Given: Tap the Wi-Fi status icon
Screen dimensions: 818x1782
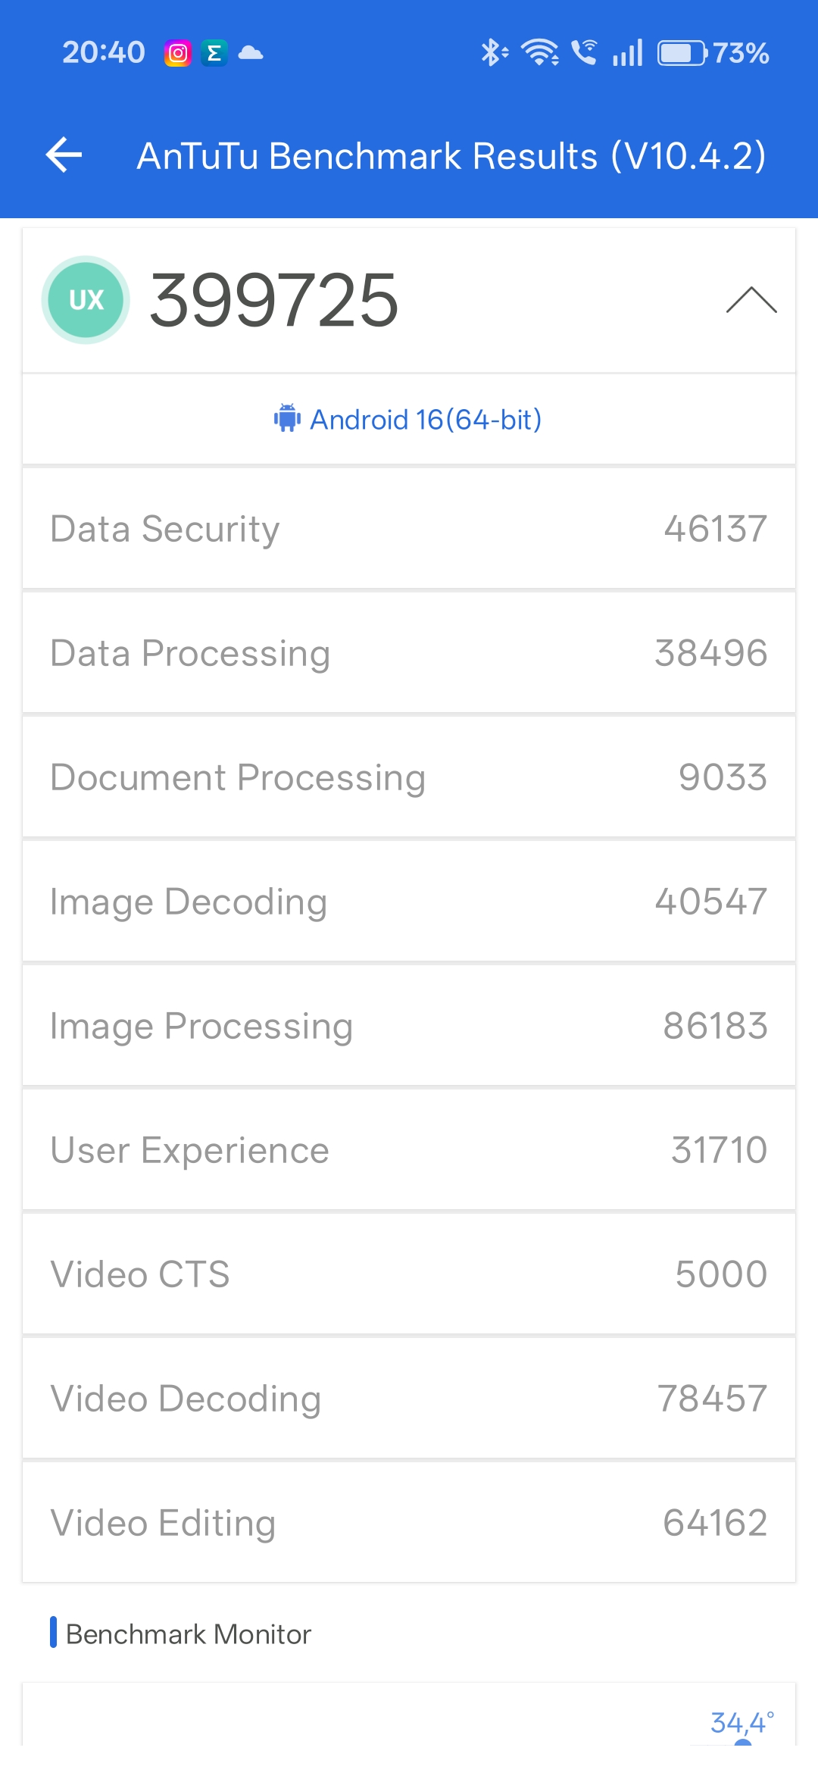Looking at the screenshot, I should [x=540, y=53].
